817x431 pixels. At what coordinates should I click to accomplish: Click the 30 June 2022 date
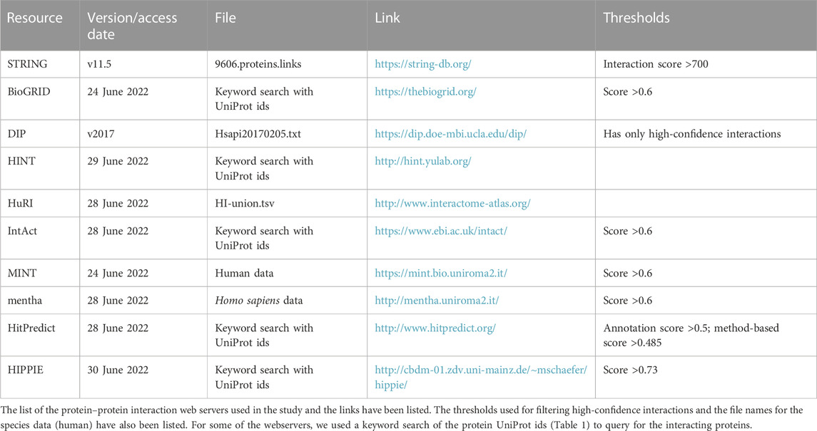(x=118, y=370)
